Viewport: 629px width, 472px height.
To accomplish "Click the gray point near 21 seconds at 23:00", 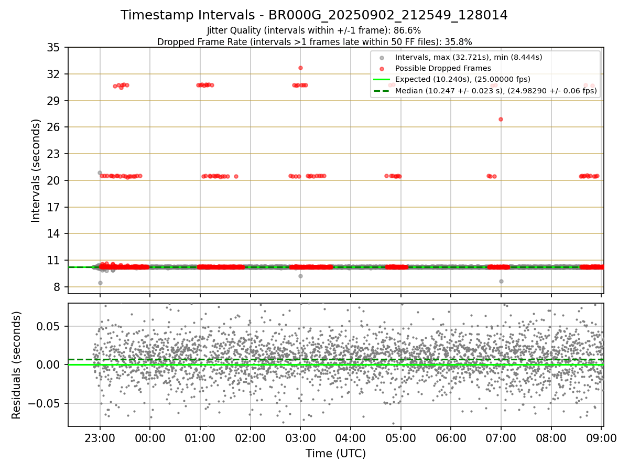I will tap(100, 173).
